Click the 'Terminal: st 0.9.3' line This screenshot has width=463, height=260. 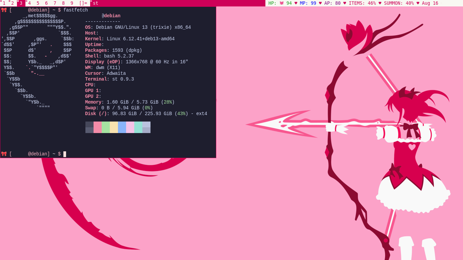(x=109, y=79)
